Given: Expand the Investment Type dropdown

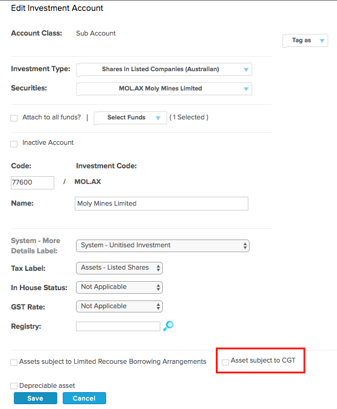Looking at the screenshot, I should 164,69.
